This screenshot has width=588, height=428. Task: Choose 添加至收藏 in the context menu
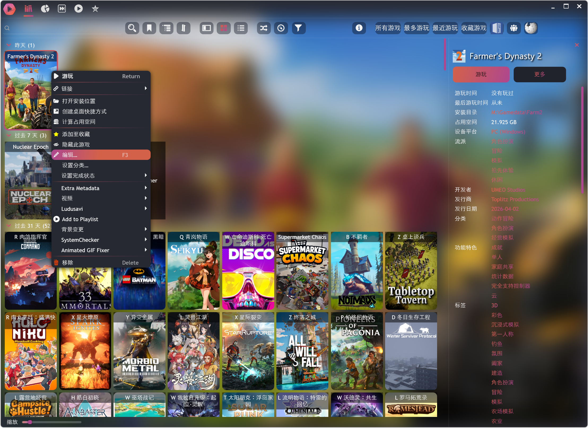pyautogui.click(x=101, y=134)
